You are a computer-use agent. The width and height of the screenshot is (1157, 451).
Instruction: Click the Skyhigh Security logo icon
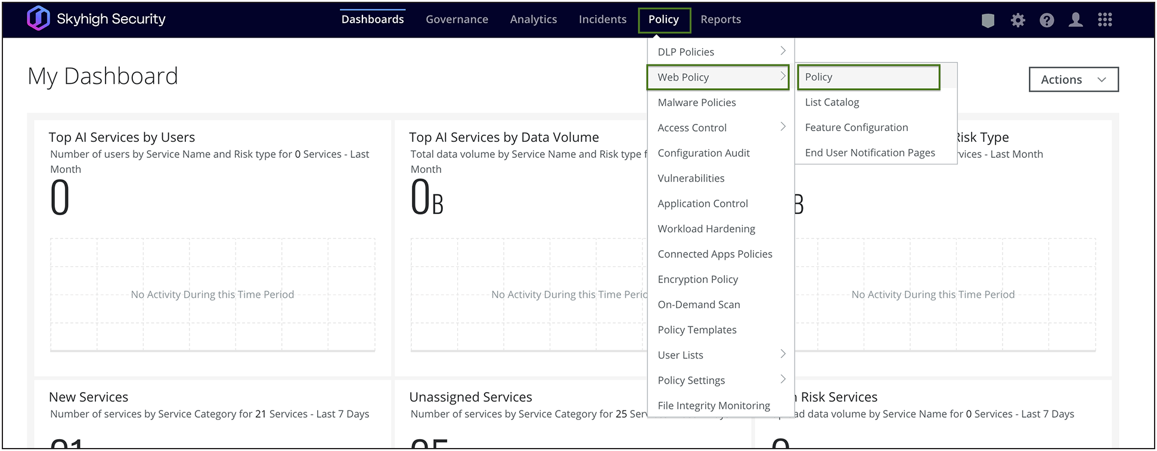[38, 18]
